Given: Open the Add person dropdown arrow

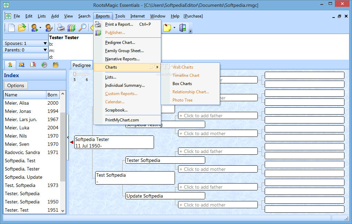Looking at the screenshot, I should point(41,28).
